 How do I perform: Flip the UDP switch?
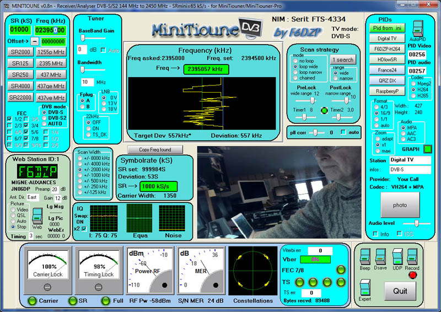pyautogui.click(x=397, y=256)
